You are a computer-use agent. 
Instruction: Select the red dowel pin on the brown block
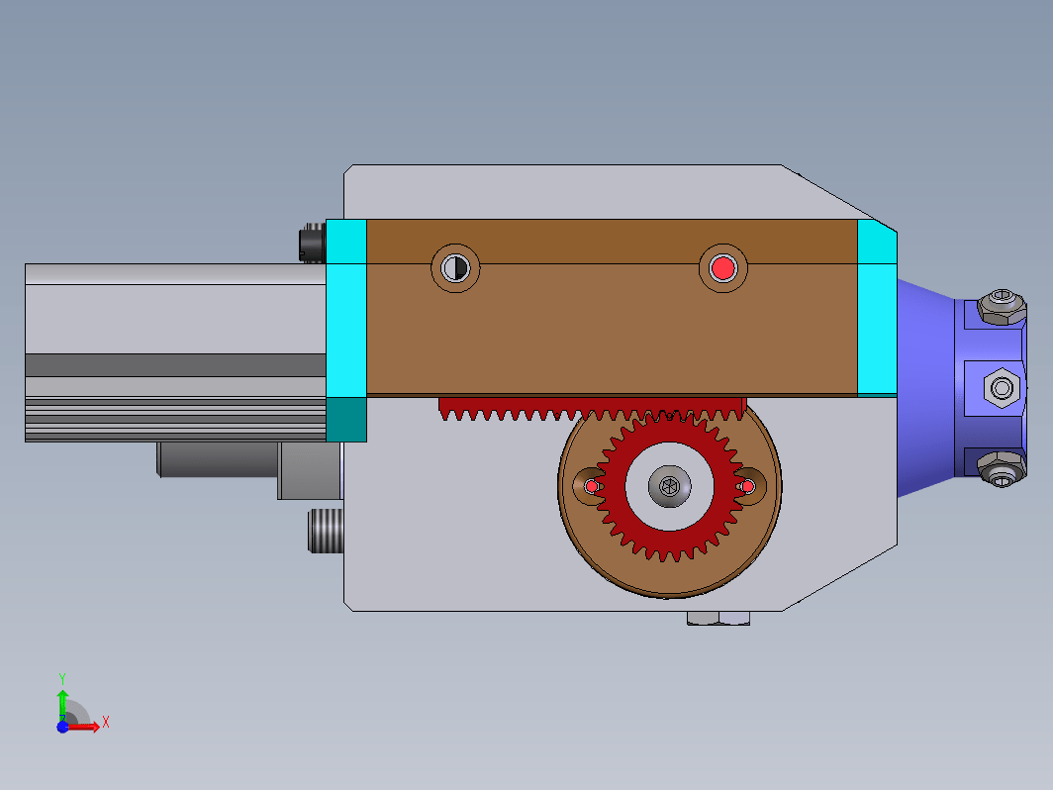tap(723, 268)
